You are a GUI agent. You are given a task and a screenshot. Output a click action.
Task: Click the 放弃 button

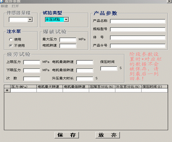pos(108,135)
